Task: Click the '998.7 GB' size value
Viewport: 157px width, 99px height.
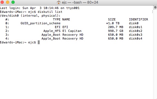Action: [x=115, y=31]
